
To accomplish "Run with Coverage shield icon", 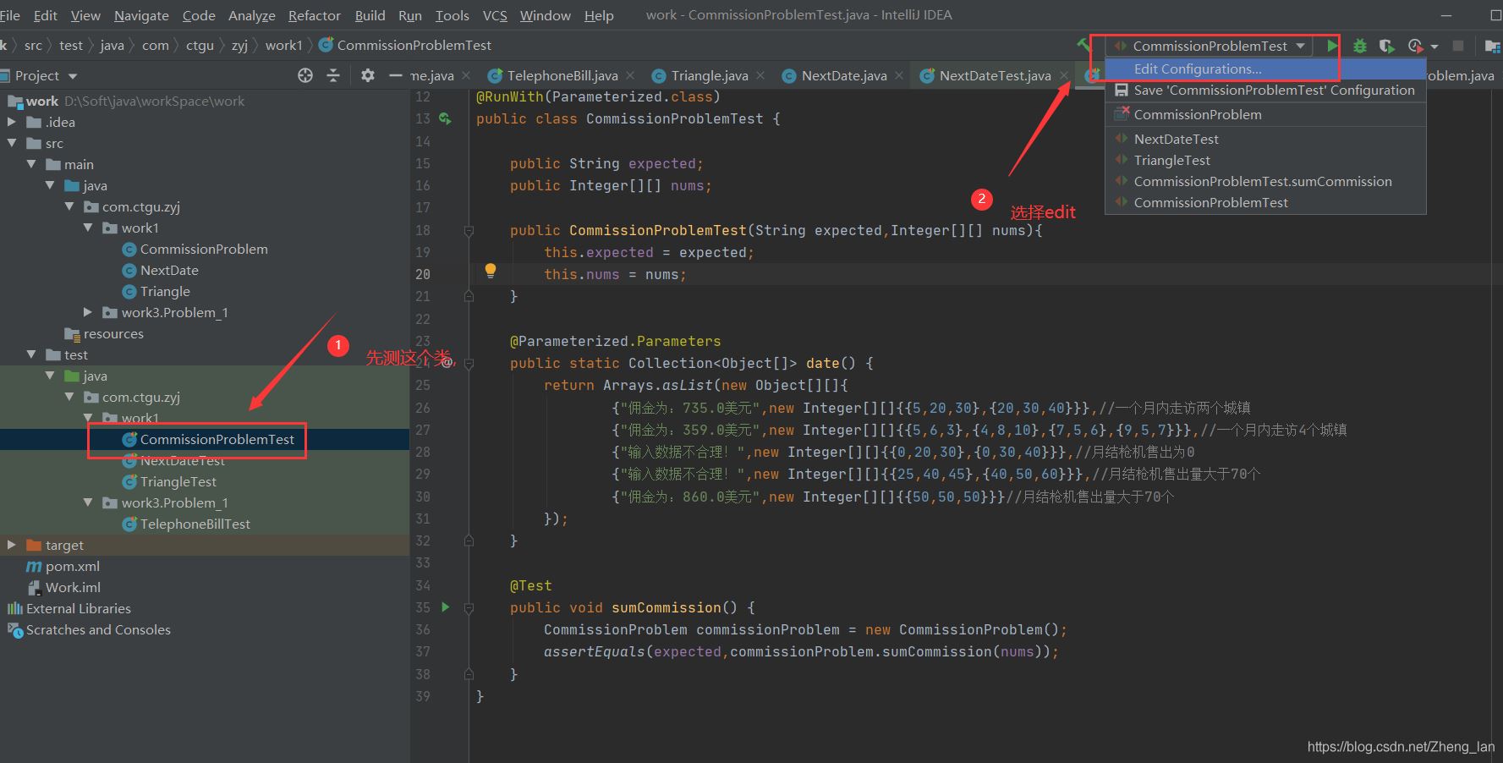I will [x=1386, y=46].
